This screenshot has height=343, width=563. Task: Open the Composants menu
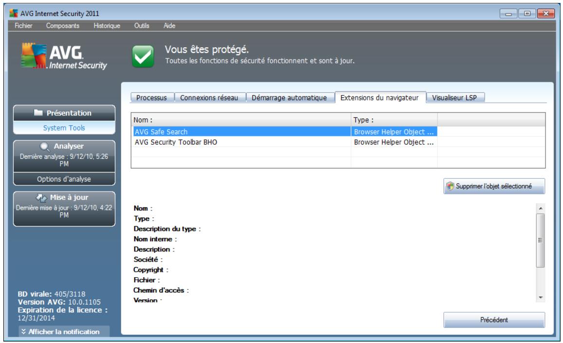coord(62,25)
